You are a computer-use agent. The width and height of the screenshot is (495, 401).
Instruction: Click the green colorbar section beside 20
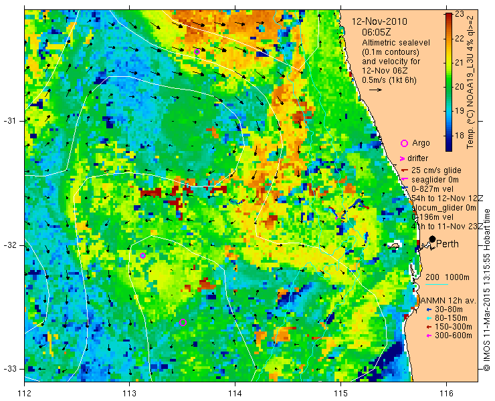[449, 87]
